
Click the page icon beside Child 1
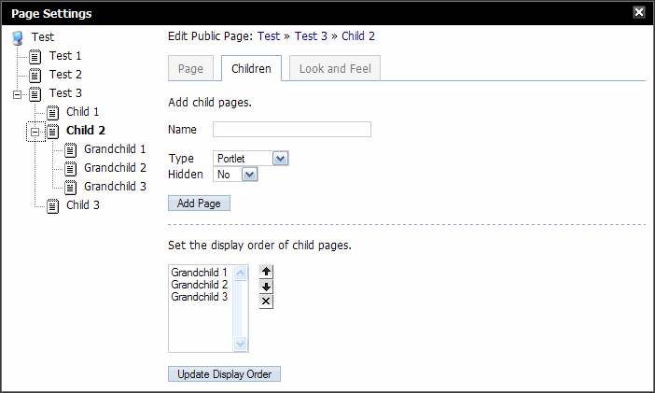pos(53,112)
